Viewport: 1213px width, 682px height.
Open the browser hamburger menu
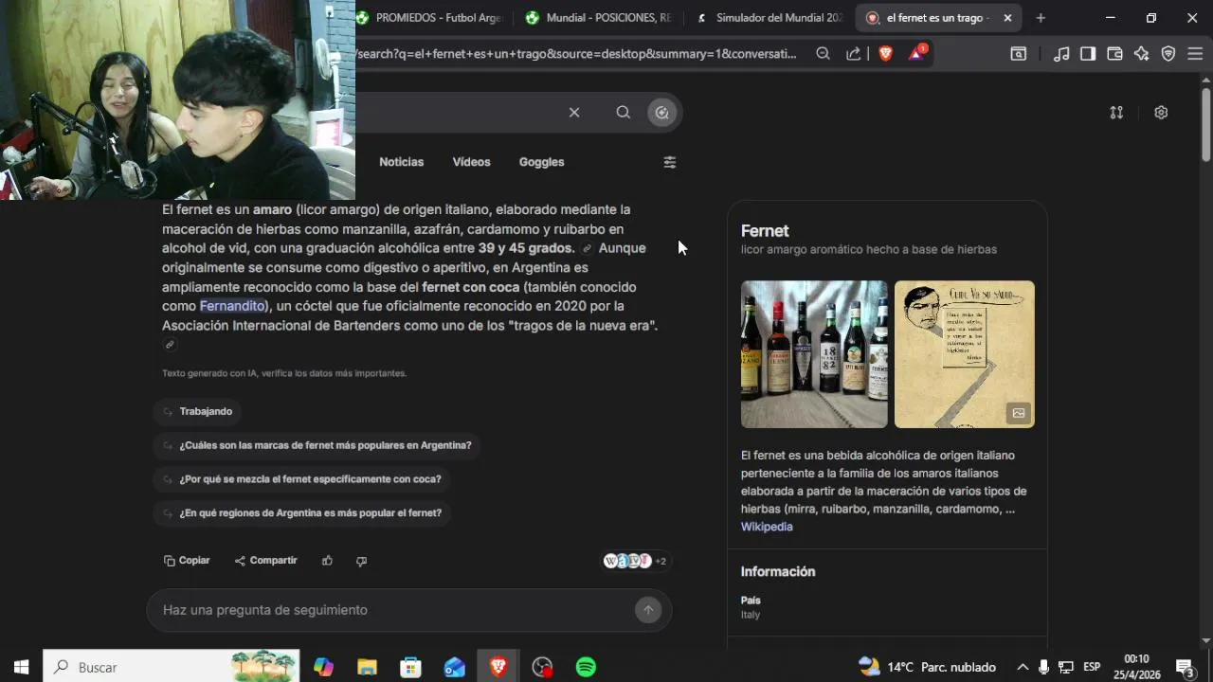coord(1195,54)
